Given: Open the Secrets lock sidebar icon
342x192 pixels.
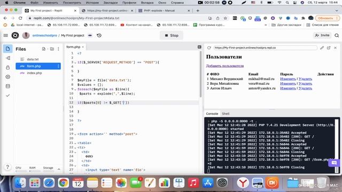Looking at the screenshot, I should [x=8, y=68].
